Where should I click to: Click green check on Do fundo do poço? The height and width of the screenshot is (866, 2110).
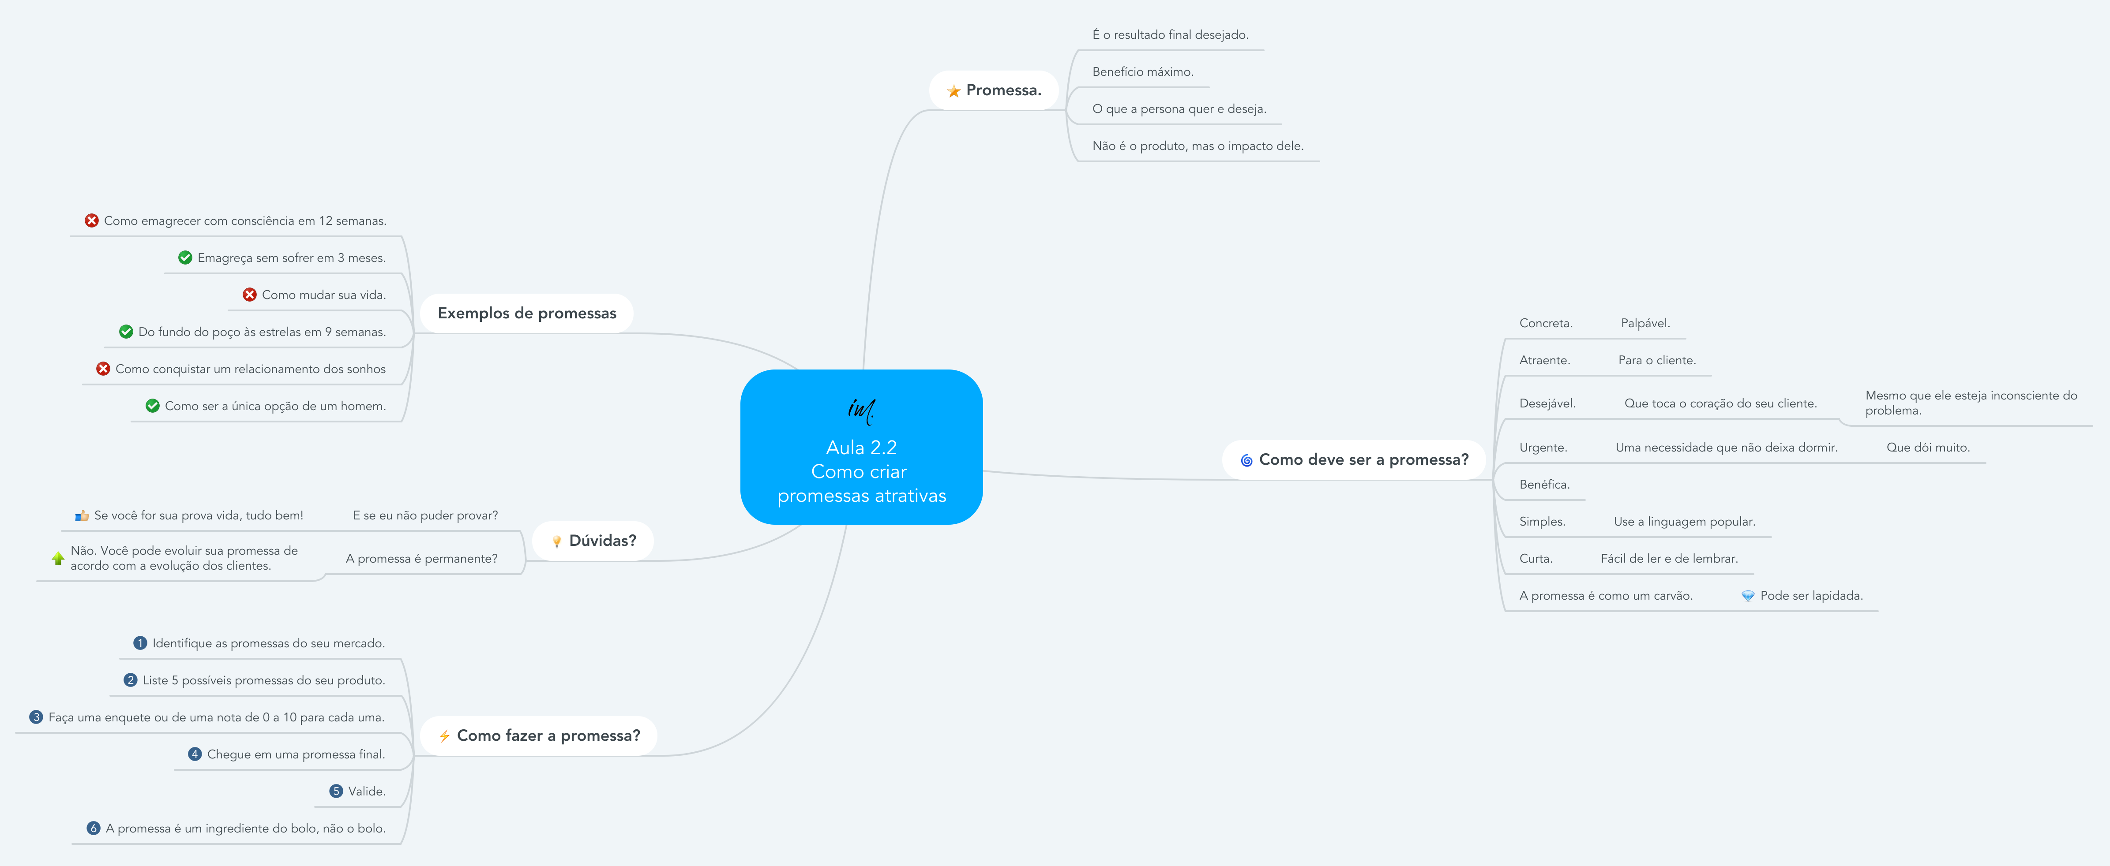click(x=126, y=332)
